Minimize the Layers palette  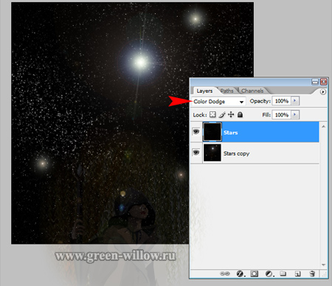pos(315,82)
